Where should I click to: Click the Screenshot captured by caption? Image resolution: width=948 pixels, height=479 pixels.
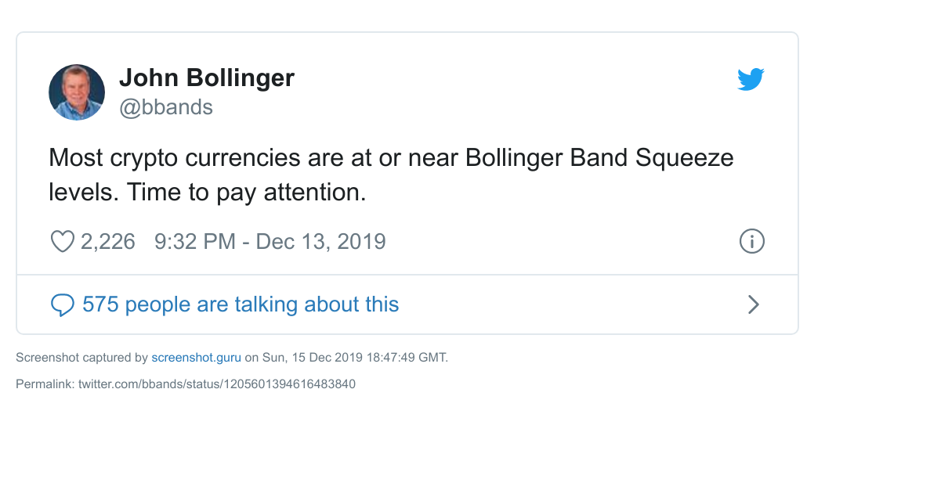point(82,358)
